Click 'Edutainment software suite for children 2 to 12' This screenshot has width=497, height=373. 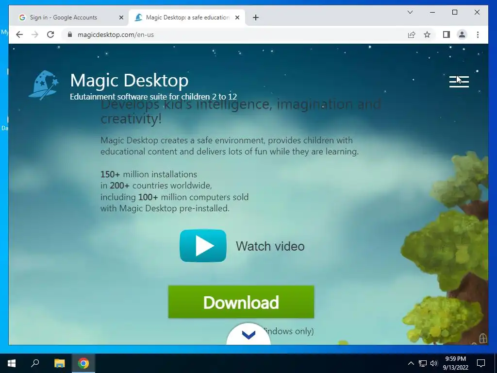click(153, 97)
